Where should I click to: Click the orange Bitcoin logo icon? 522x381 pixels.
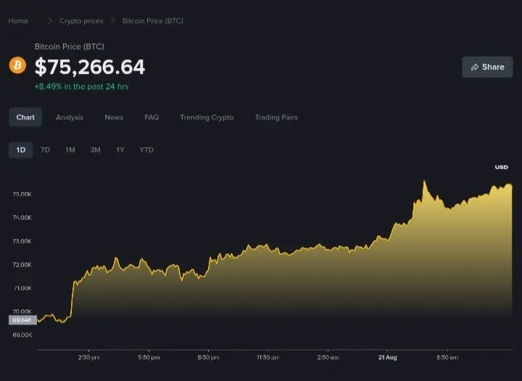[x=17, y=65]
